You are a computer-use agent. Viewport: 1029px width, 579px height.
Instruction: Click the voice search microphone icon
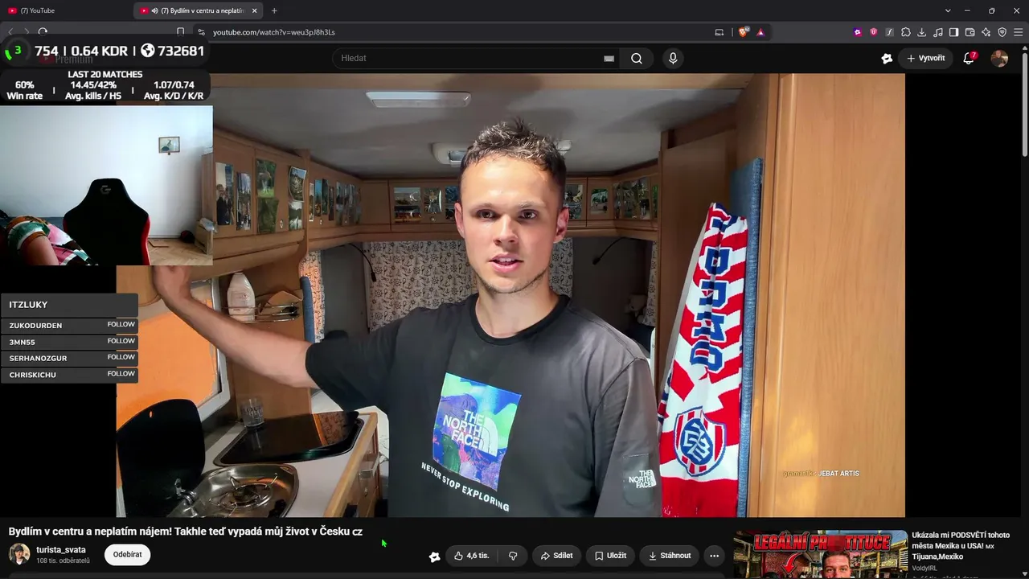[x=673, y=58]
